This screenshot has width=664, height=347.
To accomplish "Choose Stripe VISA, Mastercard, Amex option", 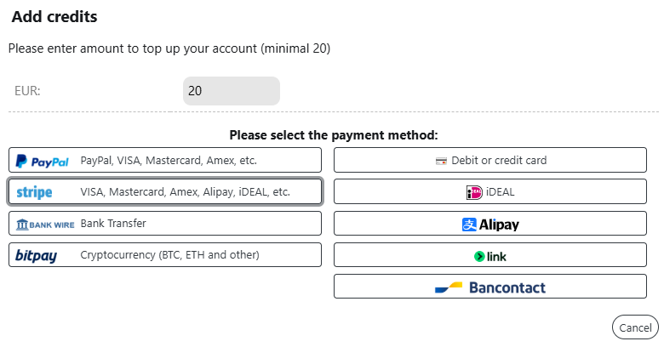I will tap(165, 191).
